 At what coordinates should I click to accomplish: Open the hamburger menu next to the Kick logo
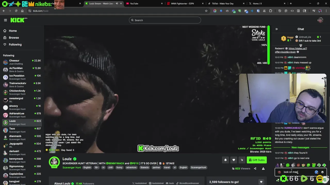[5, 20]
